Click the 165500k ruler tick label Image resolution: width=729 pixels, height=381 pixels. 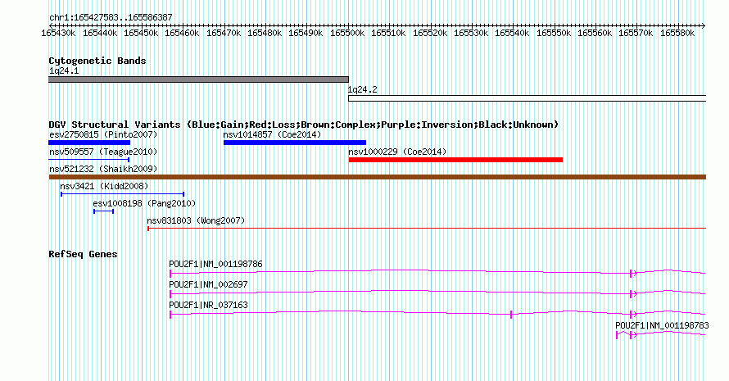coord(347,33)
